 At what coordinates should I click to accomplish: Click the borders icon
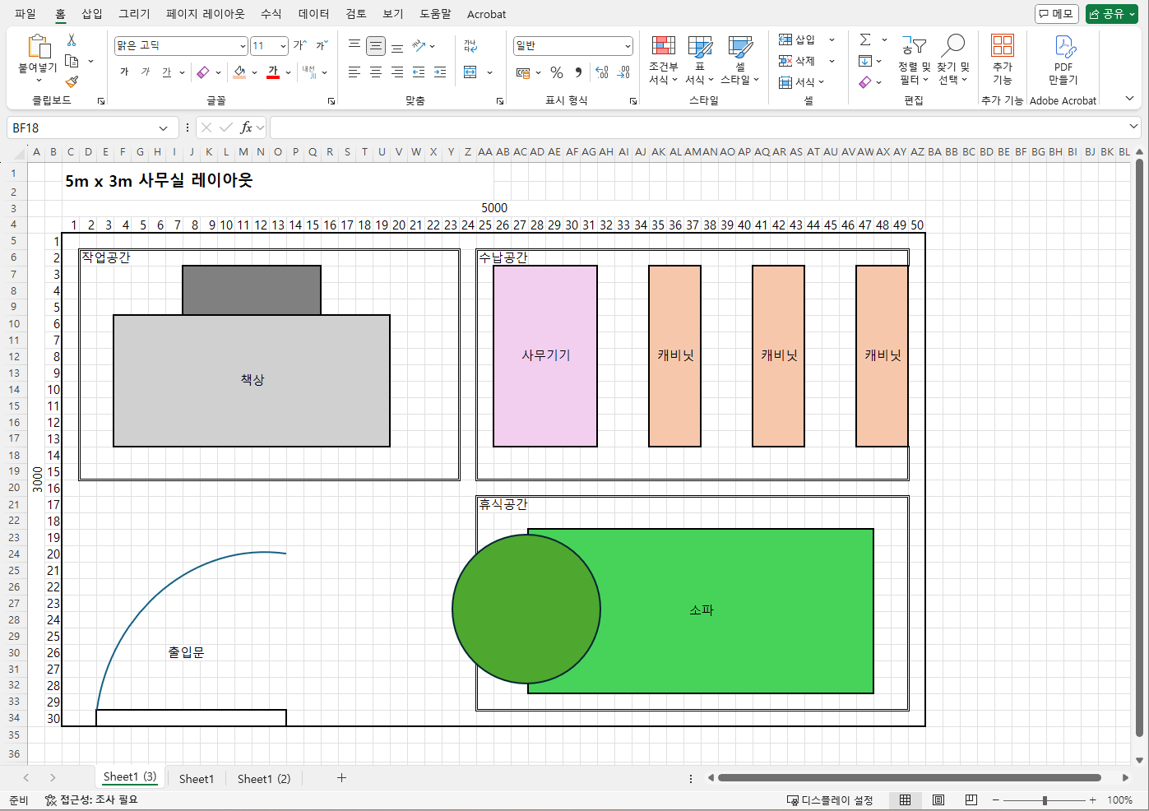point(203,72)
